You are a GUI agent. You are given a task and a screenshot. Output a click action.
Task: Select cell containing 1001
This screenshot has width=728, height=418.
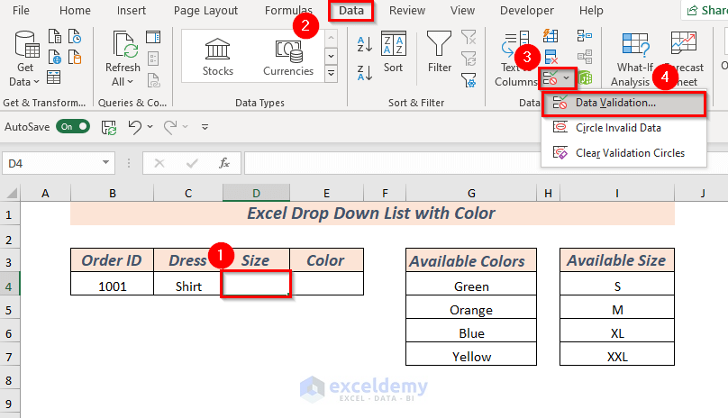[113, 284]
